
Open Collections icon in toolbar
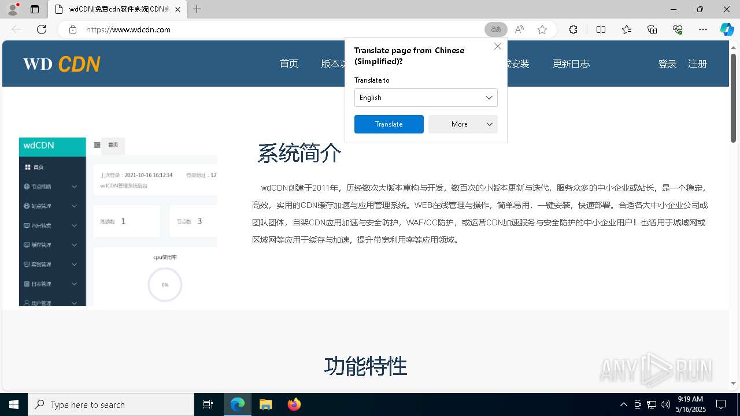[652, 29]
